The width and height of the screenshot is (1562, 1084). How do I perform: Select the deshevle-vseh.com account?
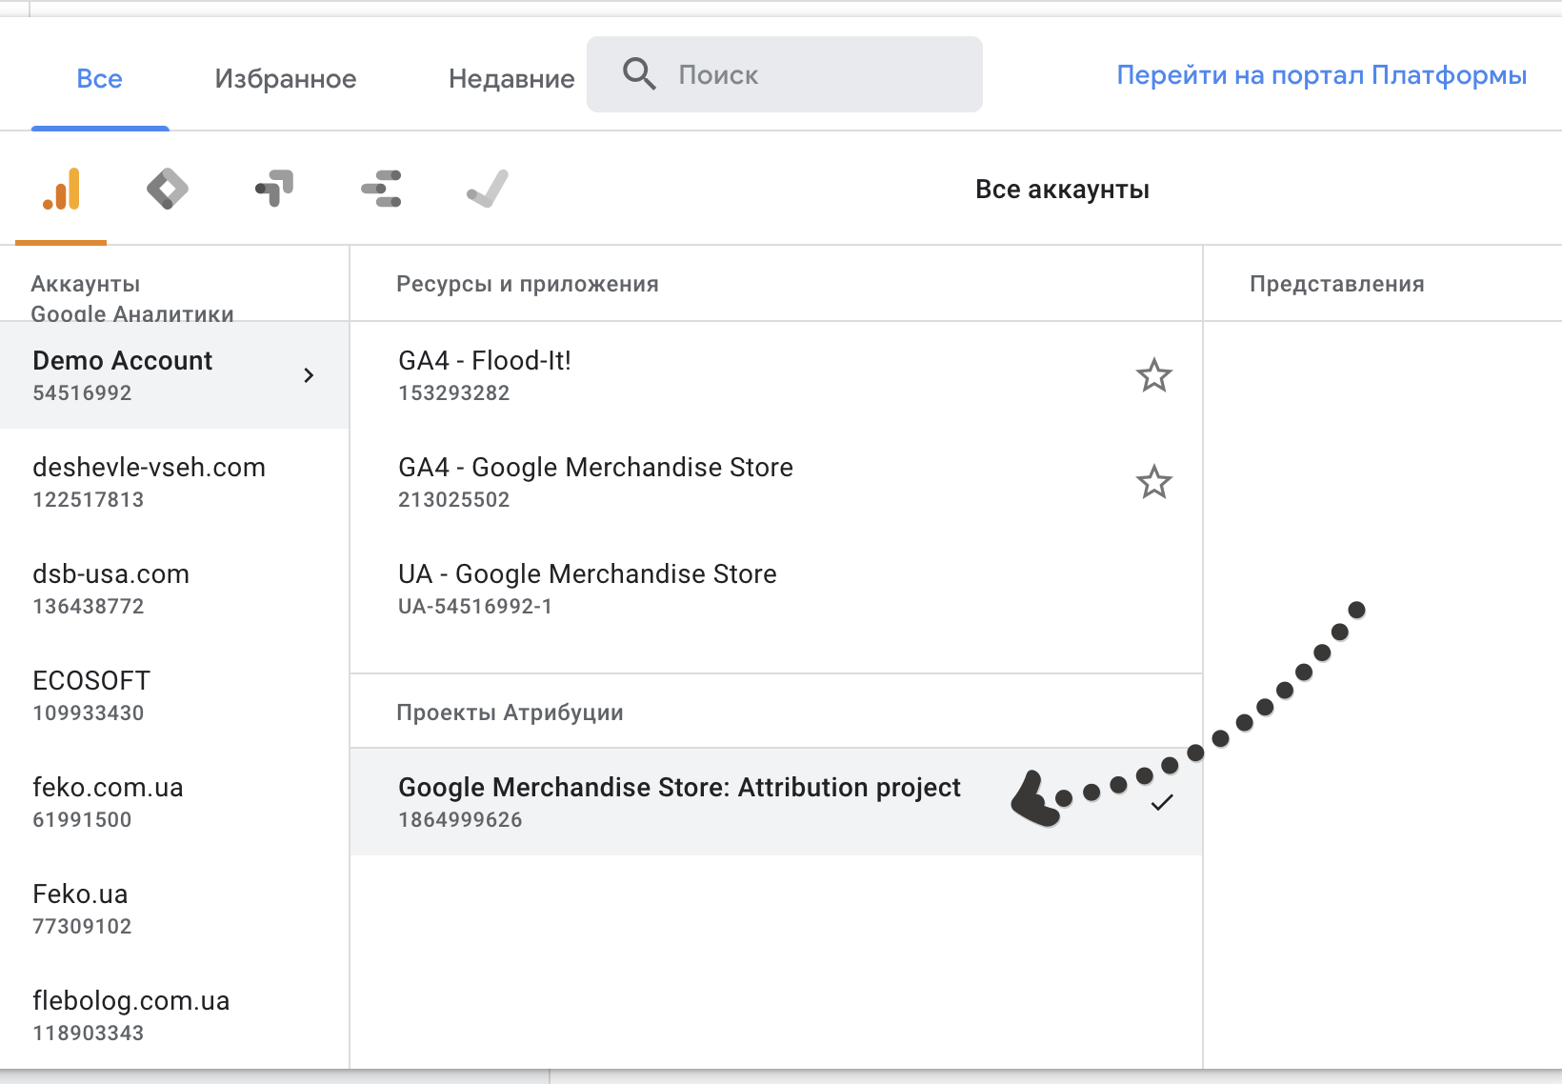149,482
